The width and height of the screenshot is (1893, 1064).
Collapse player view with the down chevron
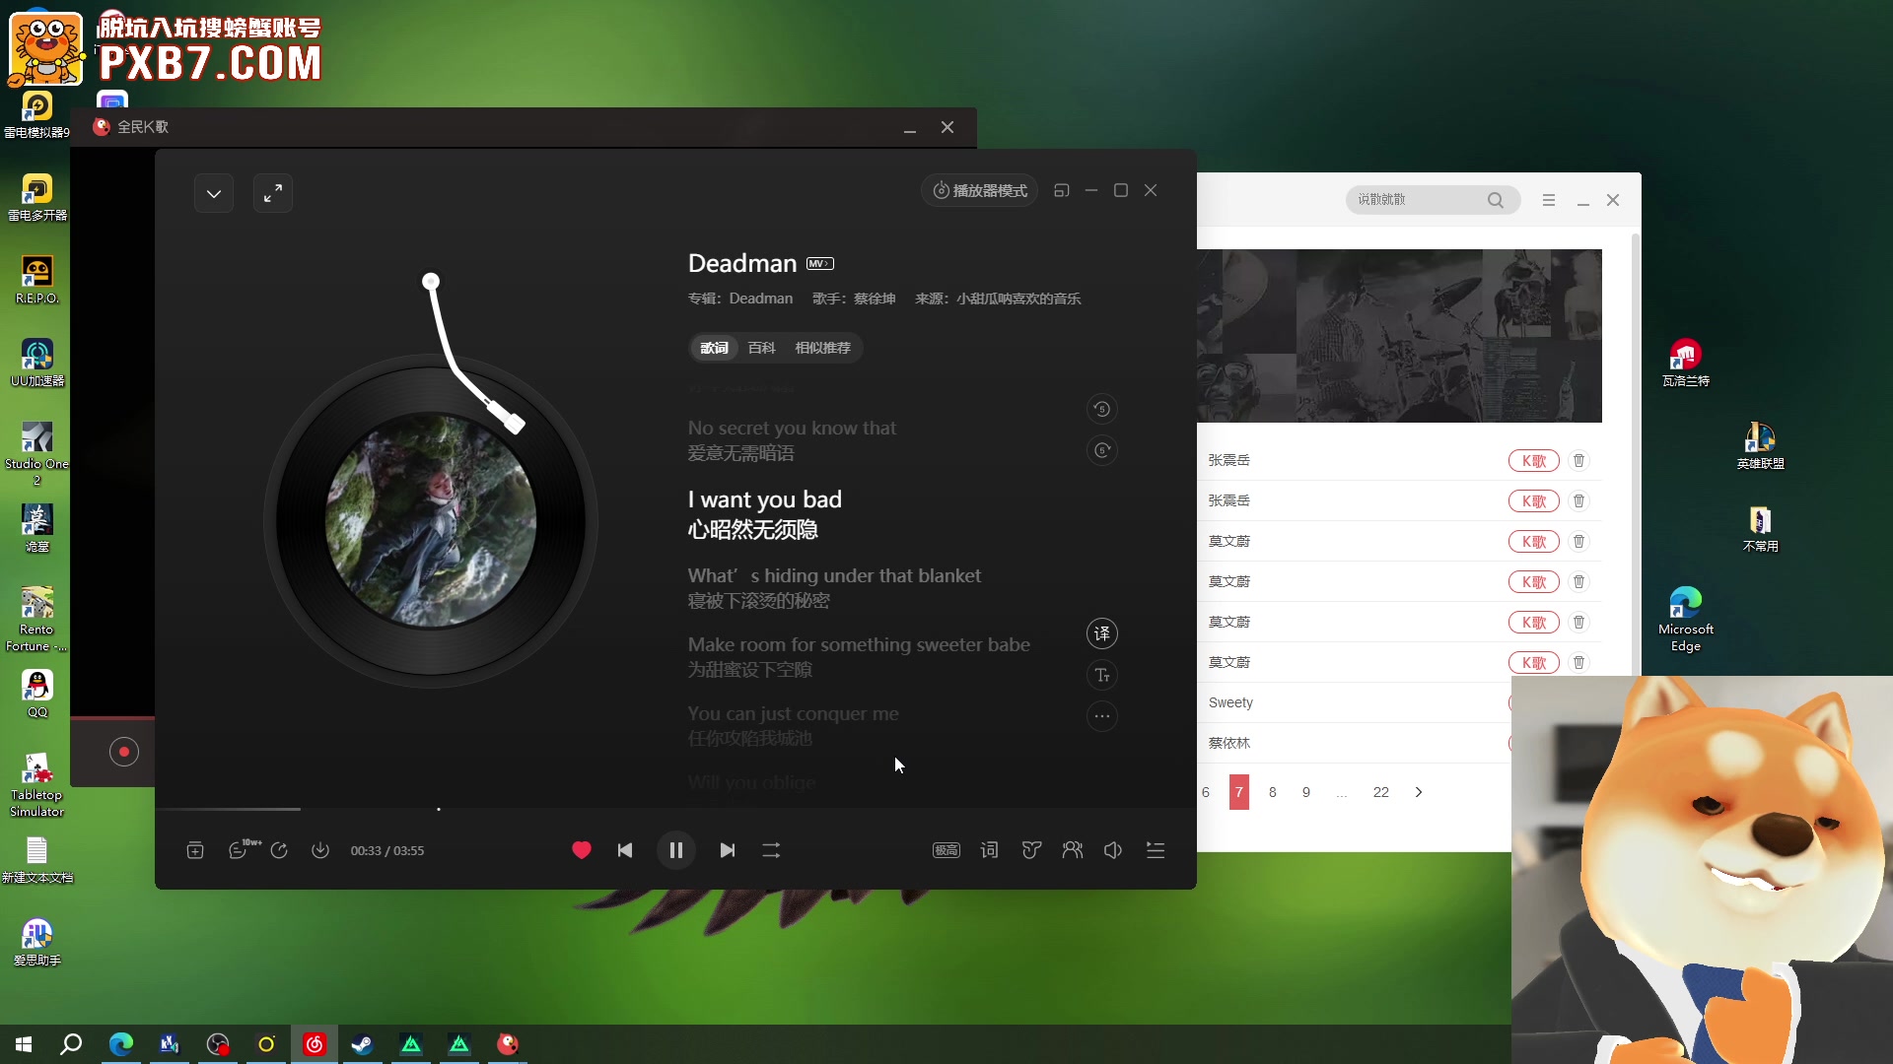pyautogui.click(x=214, y=193)
